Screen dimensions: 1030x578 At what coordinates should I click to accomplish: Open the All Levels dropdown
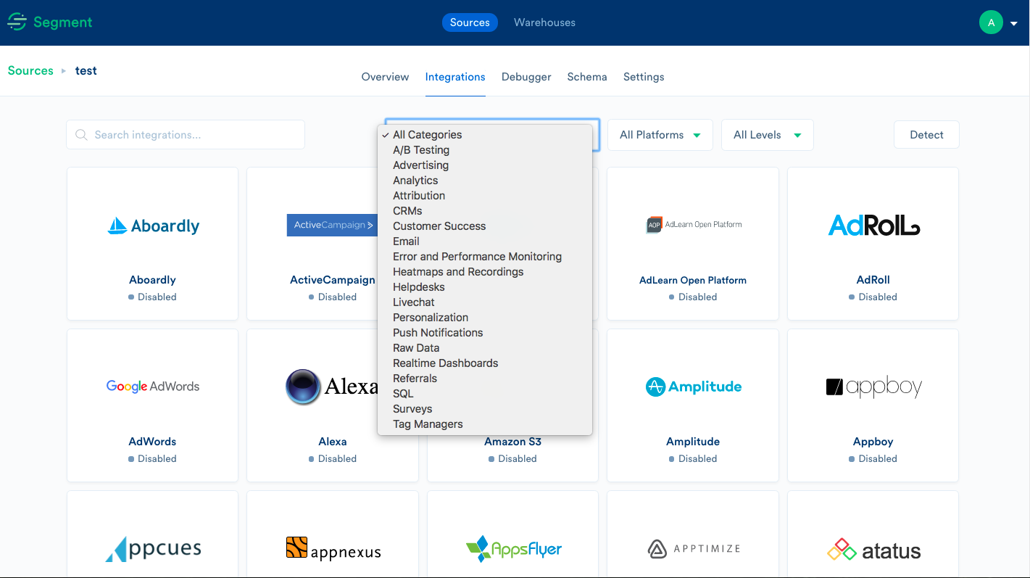[x=768, y=135]
